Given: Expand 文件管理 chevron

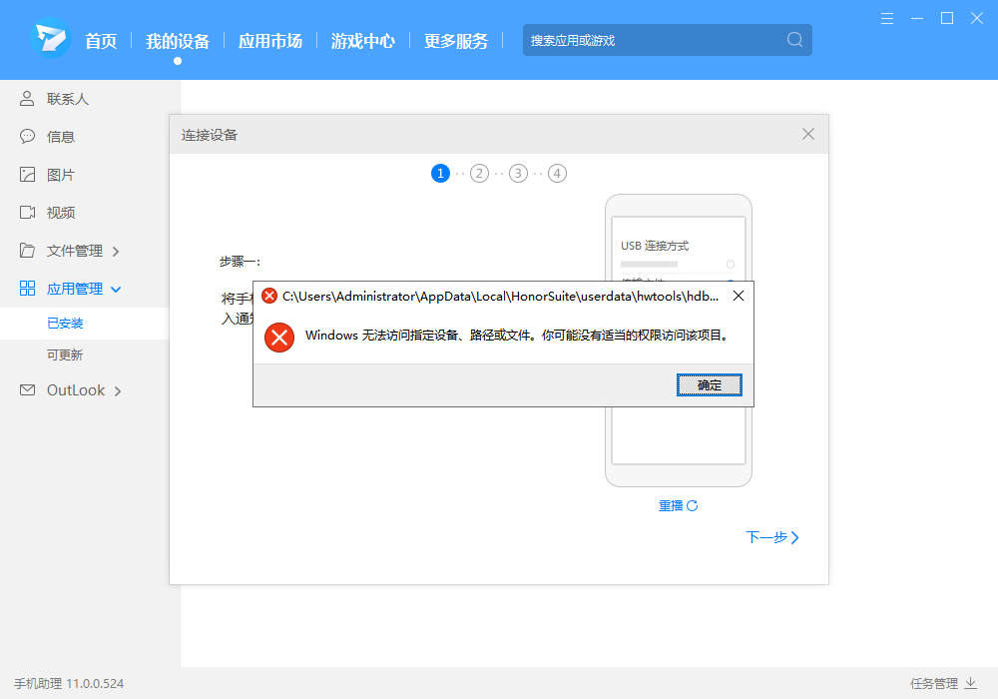Looking at the screenshot, I should [116, 252].
